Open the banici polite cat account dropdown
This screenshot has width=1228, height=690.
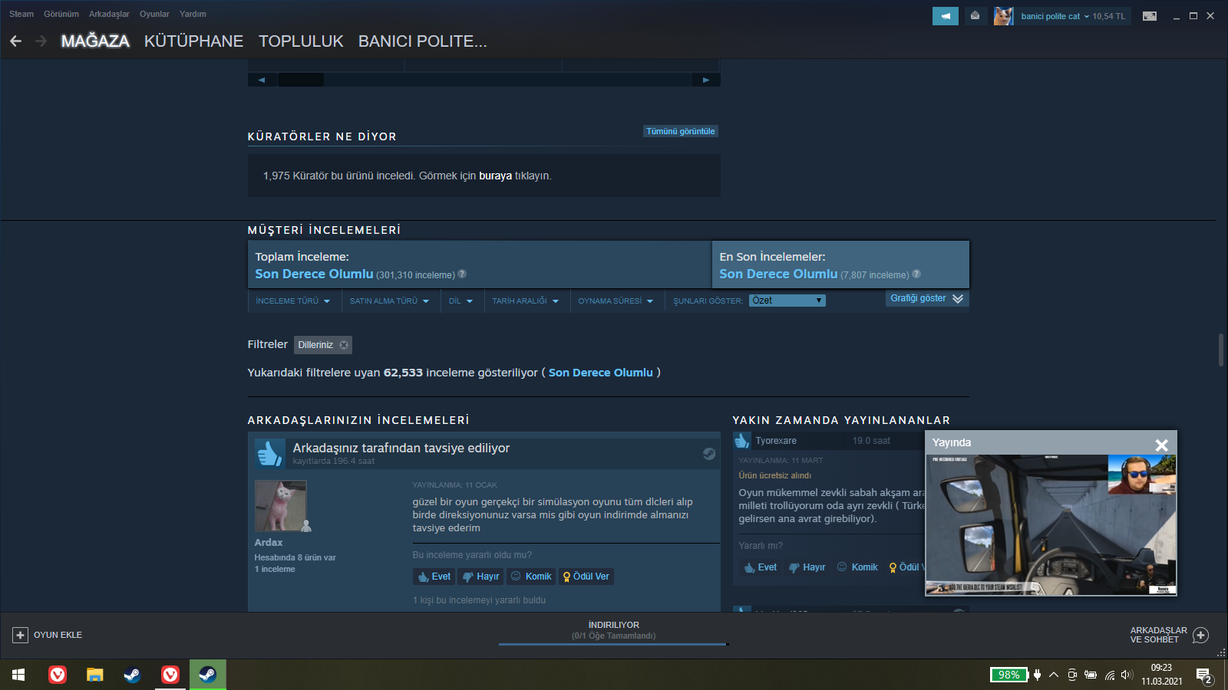(1055, 16)
